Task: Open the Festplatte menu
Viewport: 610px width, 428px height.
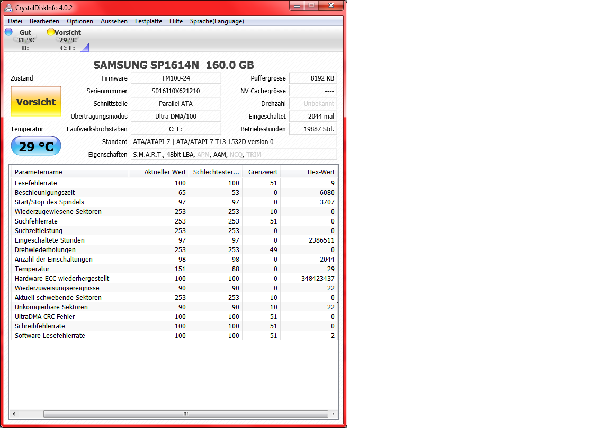Action: [149, 21]
